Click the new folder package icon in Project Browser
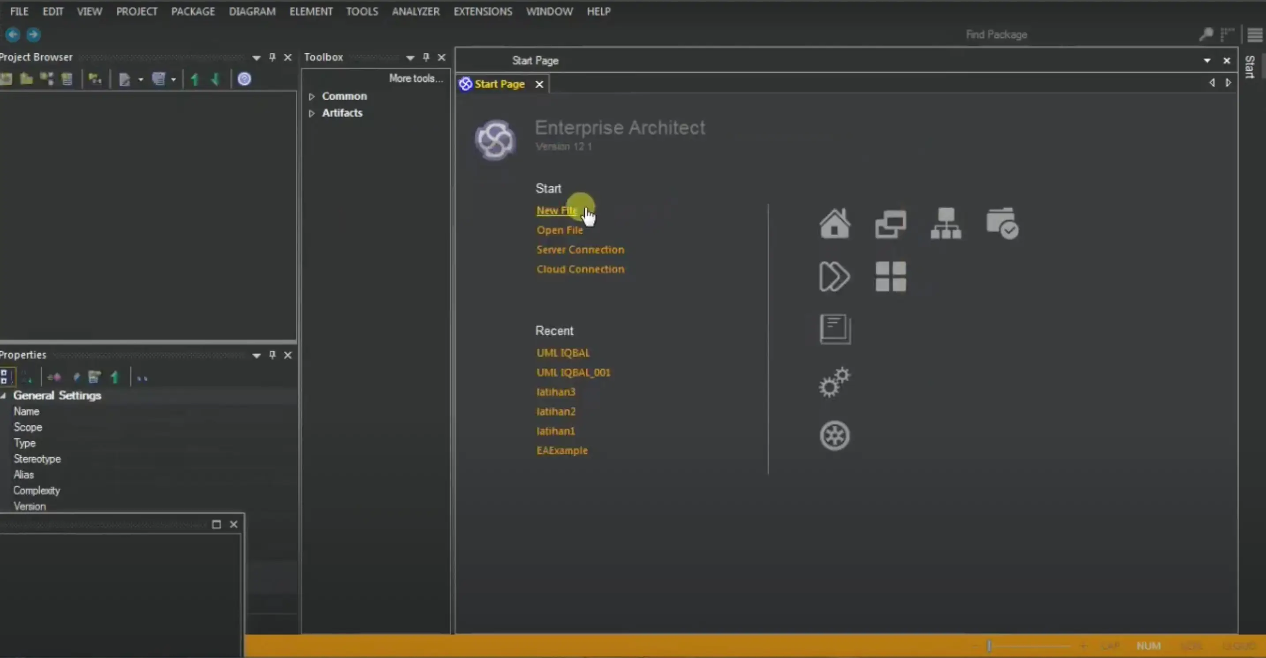 coord(26,79)
